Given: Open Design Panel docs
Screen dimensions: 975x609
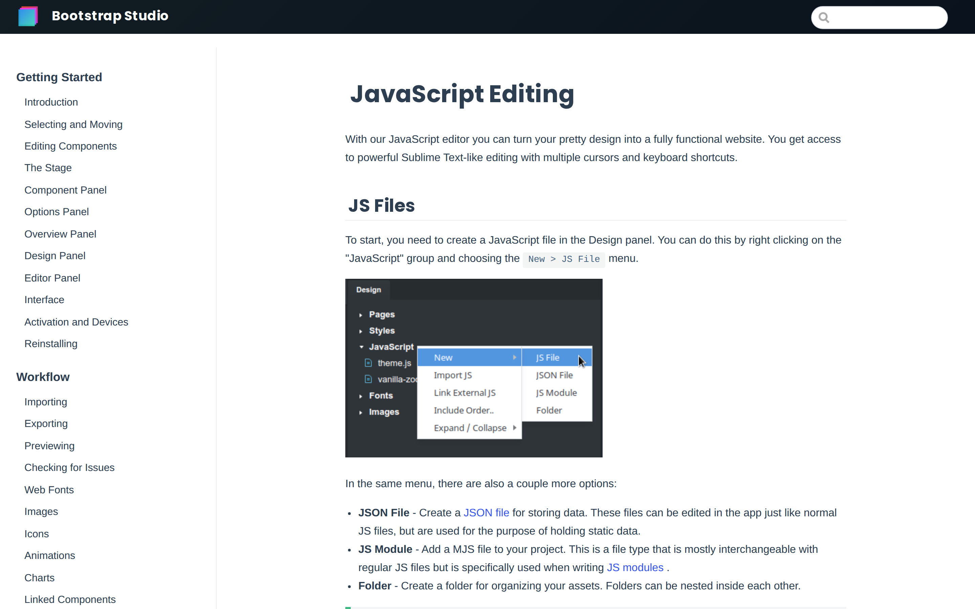Looking at the screenshot, I should coord(55,255).
